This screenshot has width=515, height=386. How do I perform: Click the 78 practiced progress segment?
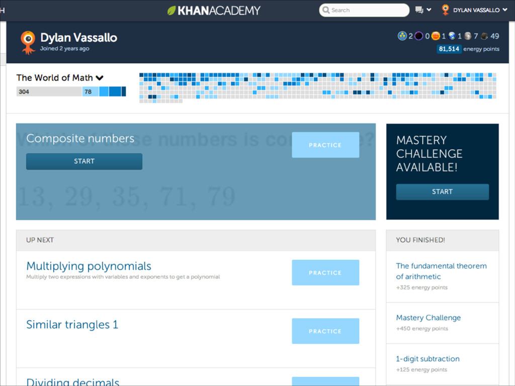(91, 91)
